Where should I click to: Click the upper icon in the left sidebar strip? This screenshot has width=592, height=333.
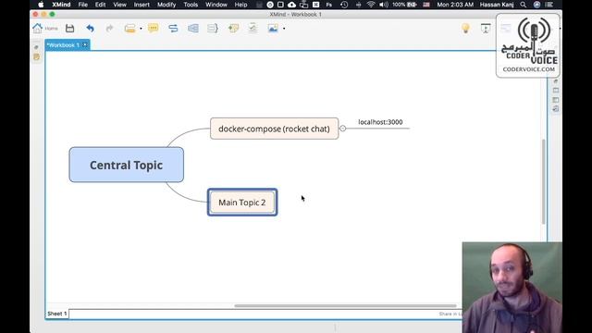tap(36, 47)
